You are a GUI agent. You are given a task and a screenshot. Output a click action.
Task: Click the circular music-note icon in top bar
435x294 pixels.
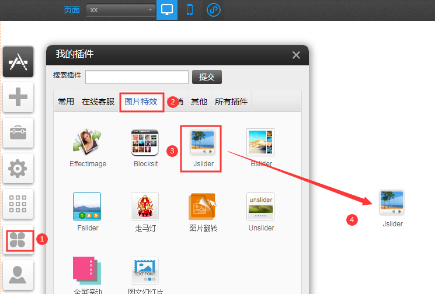[214, 10]
